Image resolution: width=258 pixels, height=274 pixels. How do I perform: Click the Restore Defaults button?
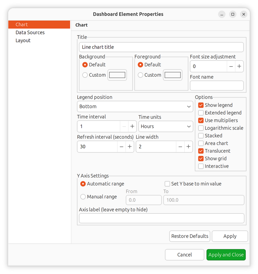pos(190,236)
